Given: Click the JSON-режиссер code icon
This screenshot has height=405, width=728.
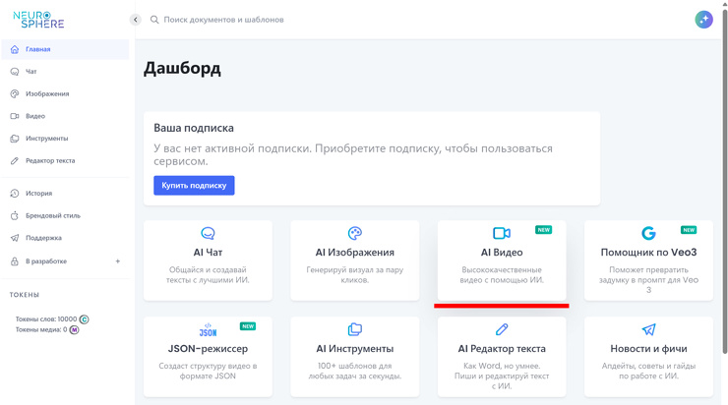Looking at the screenshot, I should point(208,330).
